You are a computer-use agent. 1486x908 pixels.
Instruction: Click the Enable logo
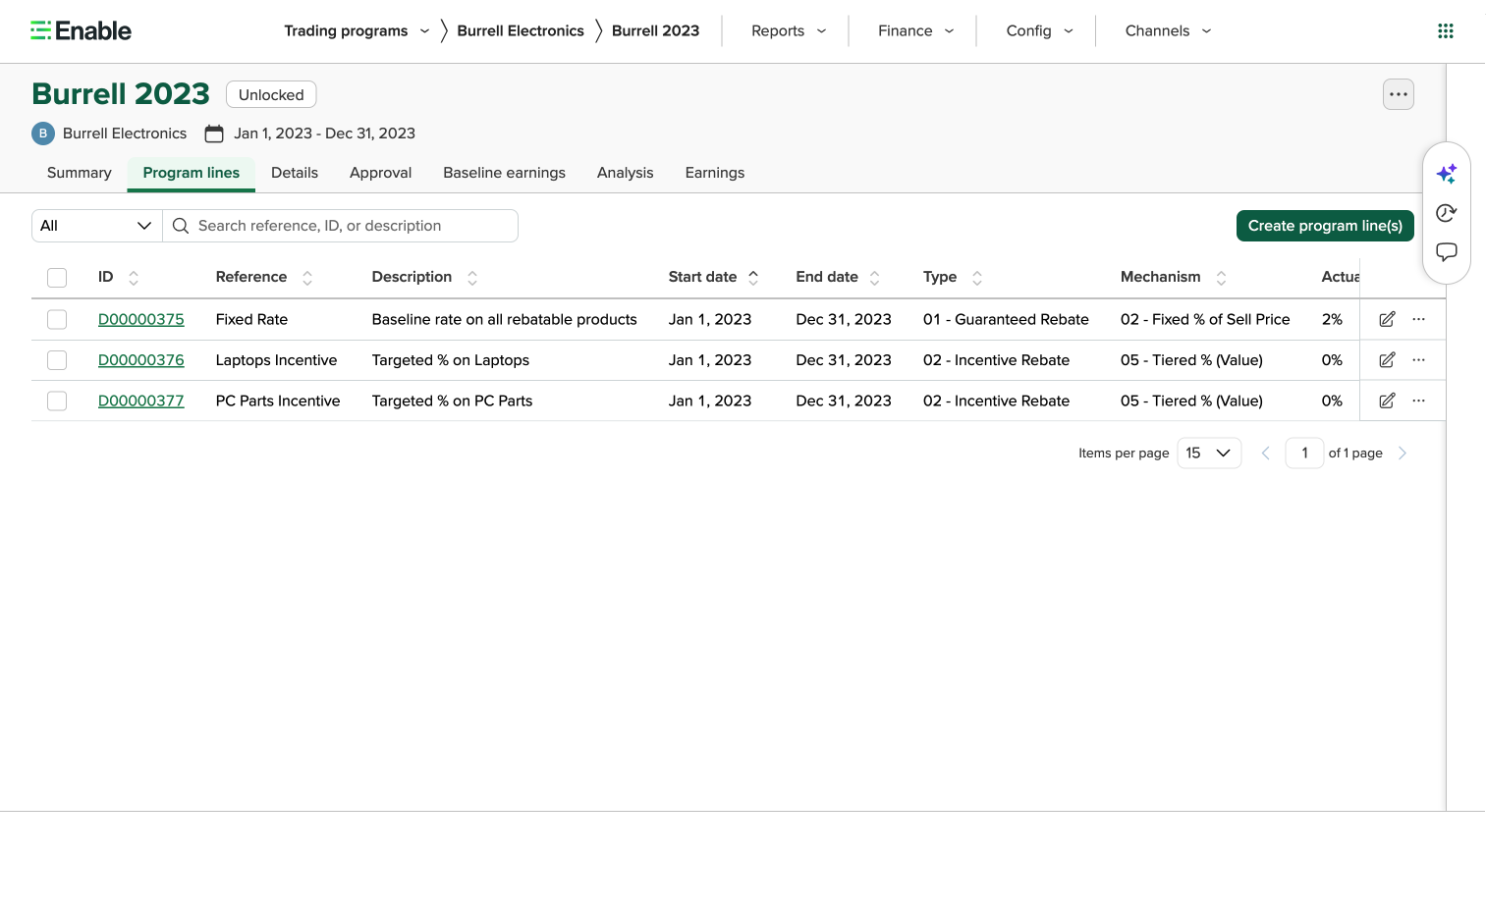[x=81, y=31]
